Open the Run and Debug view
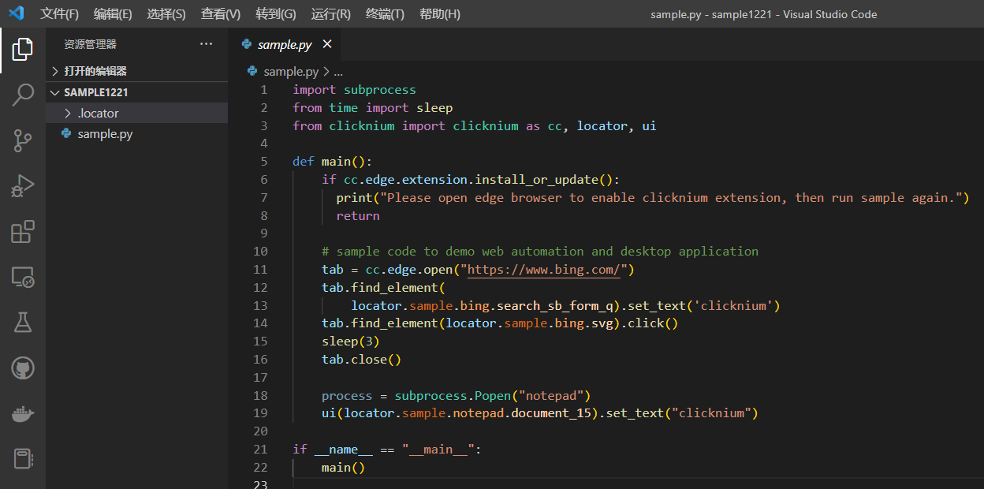 (x=22, y=186)
